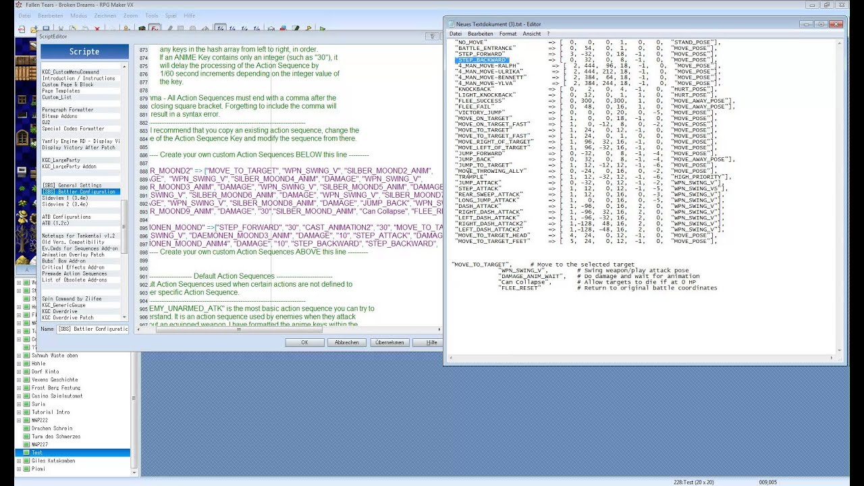Expand the Dorf Kinto map node
This screenshot has width=864, height=486.
pos(20,371)
